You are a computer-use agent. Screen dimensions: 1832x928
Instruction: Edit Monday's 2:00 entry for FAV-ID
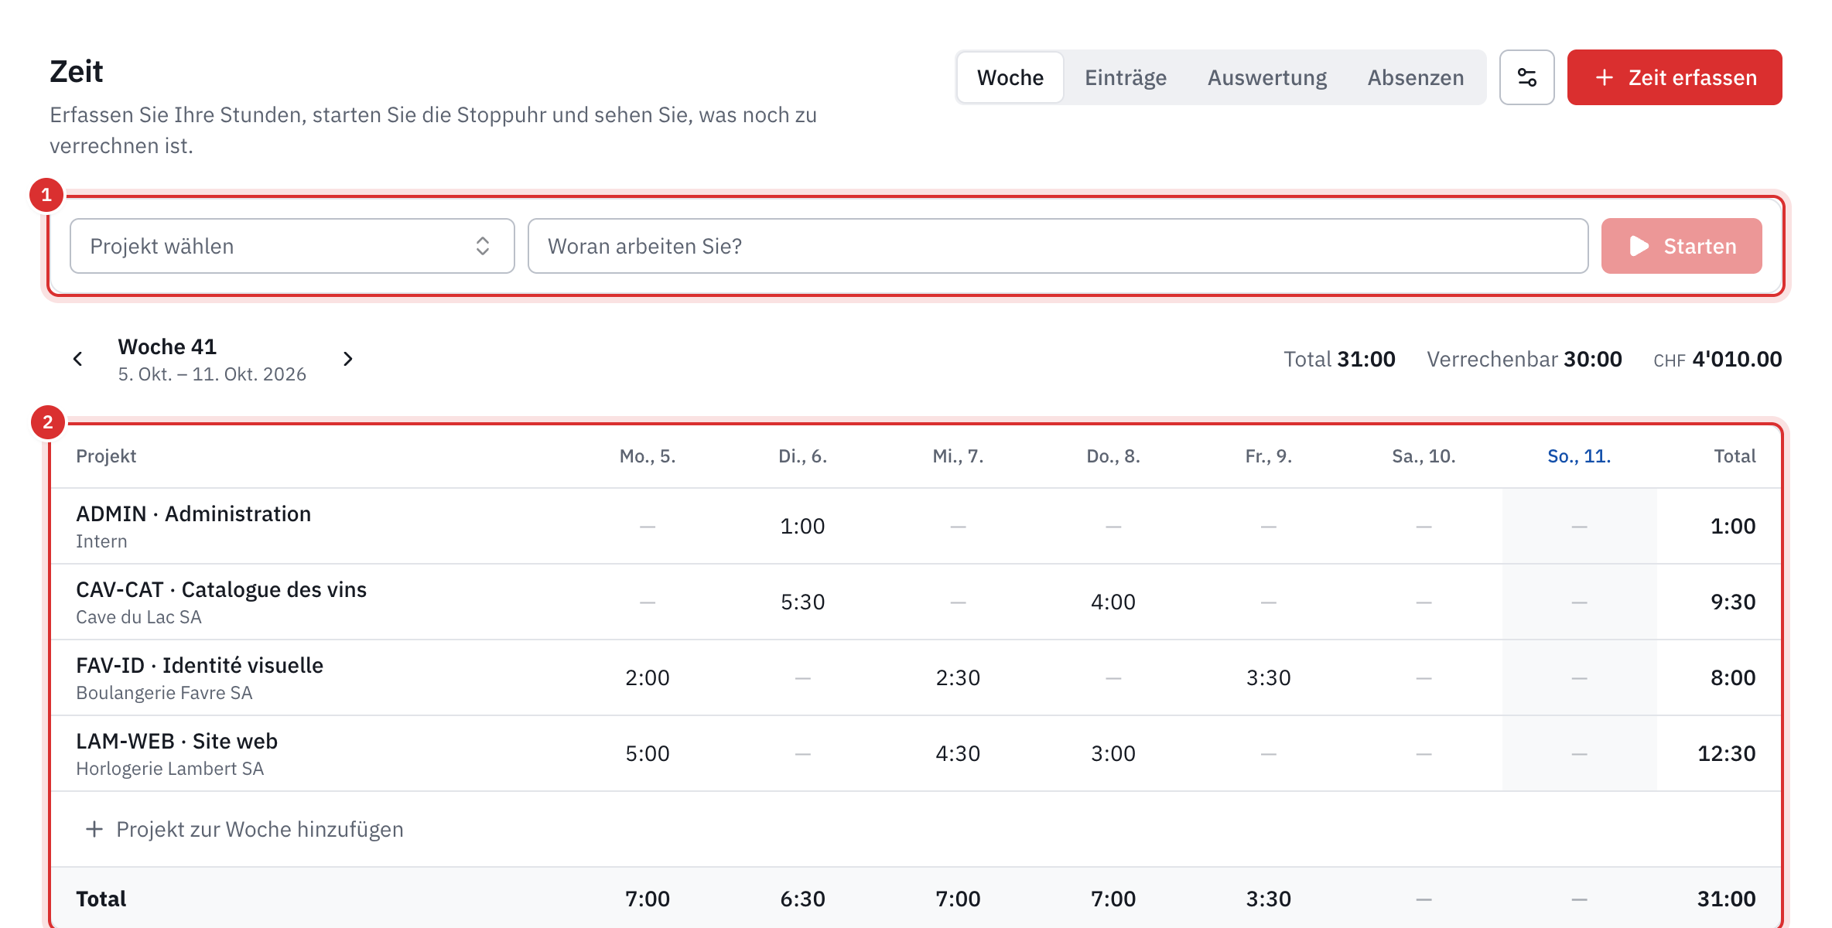tap(648, 677)
